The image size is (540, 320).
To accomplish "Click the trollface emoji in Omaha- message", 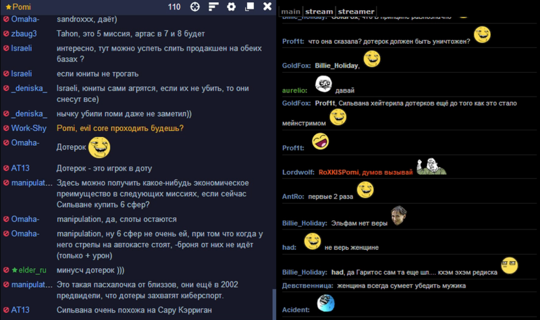I will (99, 147).
